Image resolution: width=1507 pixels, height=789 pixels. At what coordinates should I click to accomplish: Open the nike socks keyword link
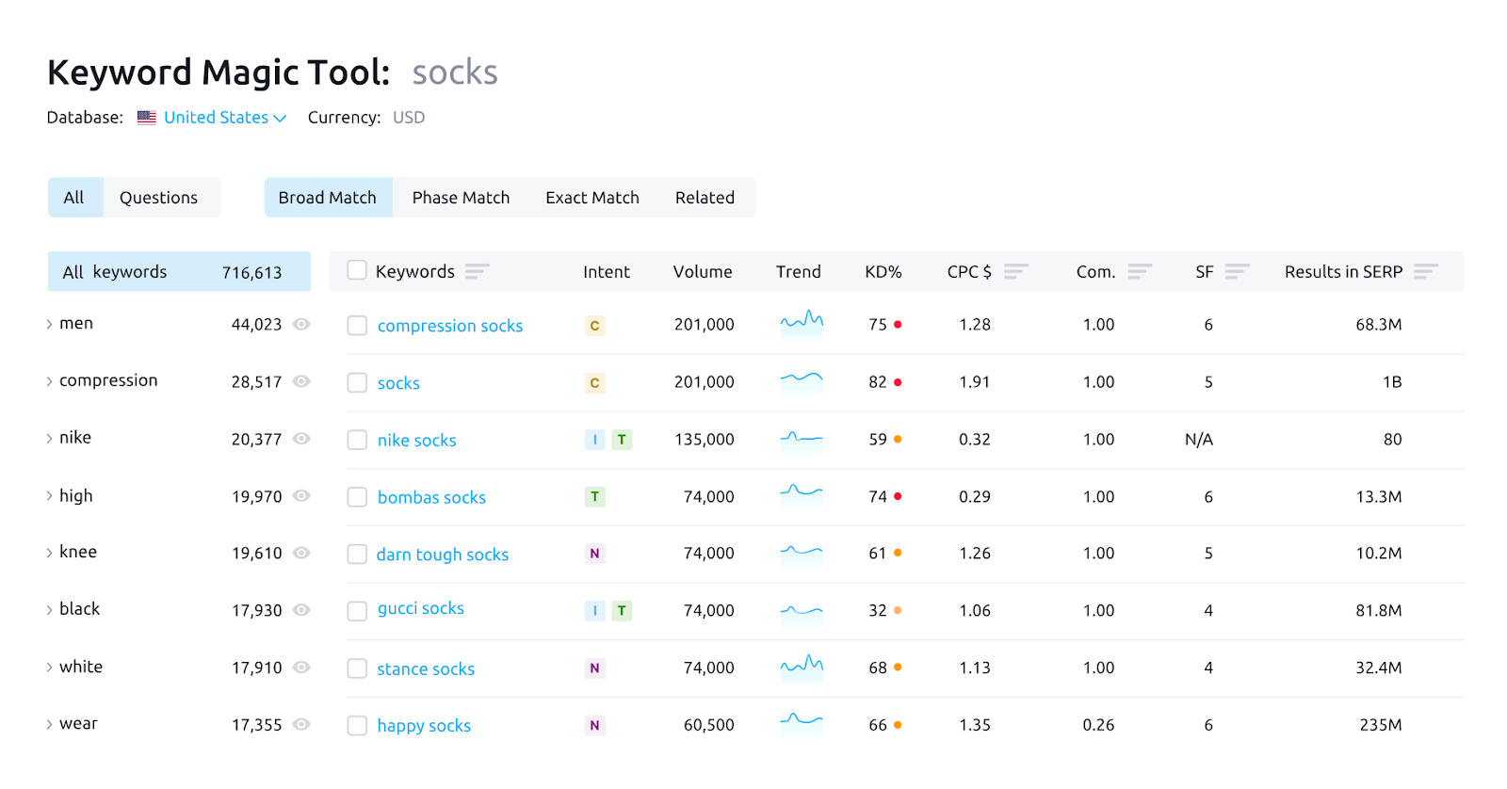416,441
